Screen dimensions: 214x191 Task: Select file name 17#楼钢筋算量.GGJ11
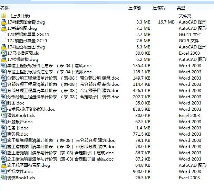(x=28, y=35)
